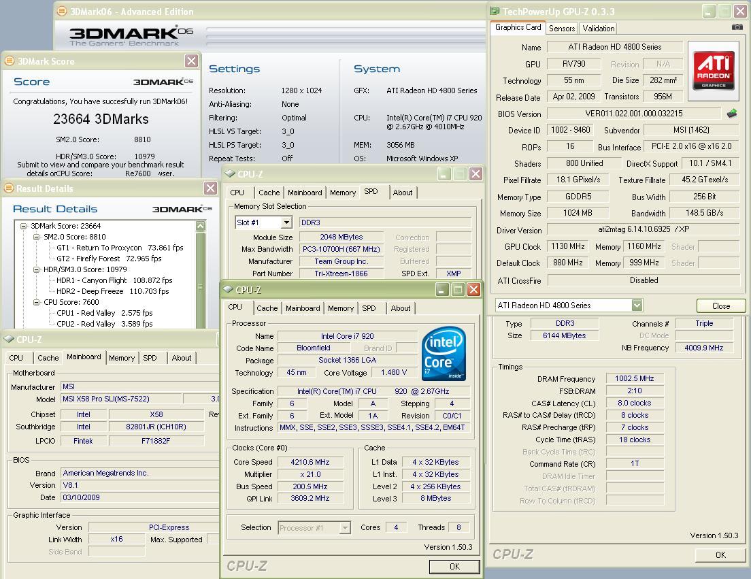Click the front CPU-Z window title icon
Viewport: 751px width, 579px height.
[228, 289]
